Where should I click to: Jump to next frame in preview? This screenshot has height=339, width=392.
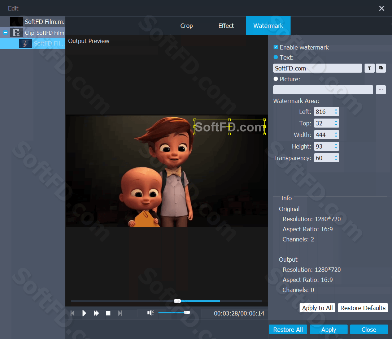[x=120, y=313]
